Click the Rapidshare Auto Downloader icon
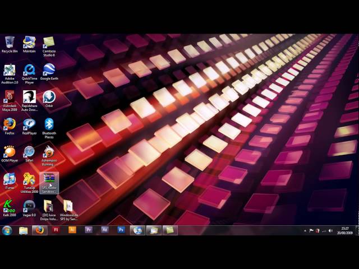 point(29,101)
